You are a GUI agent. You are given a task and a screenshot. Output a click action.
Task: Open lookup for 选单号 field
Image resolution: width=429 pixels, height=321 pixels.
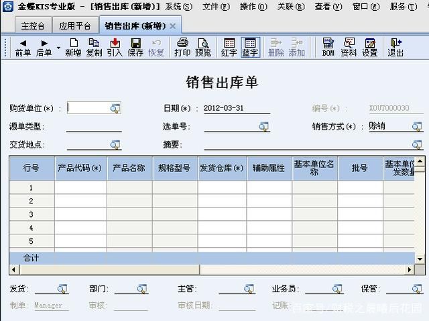(263, 127)
